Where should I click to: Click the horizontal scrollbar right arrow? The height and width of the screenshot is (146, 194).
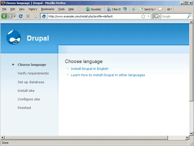coord(187,137)
